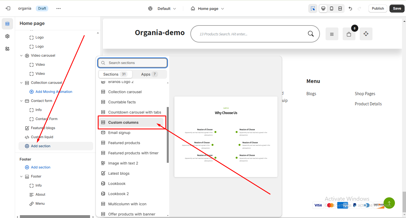Open the Blogs footer link
The image size is (406, 218).
pyautogui.click(x=311, y=94)
